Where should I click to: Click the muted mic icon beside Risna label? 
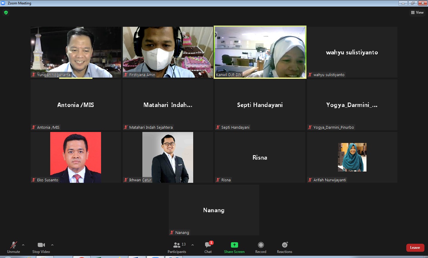[x=218, y=180]
